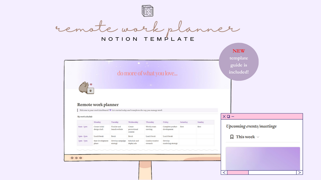Open the purple gradient gallery card
Image resolution: width=321 pixels, height=180 pixels.
pyautogui.click(x=263, y=158)
